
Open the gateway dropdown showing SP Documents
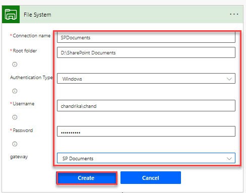(146, 158)
